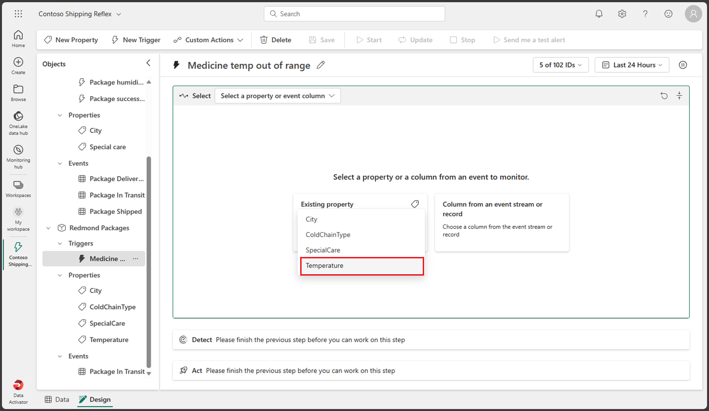
Task: Click Delete in toolbar
Action: coord(275,40)
